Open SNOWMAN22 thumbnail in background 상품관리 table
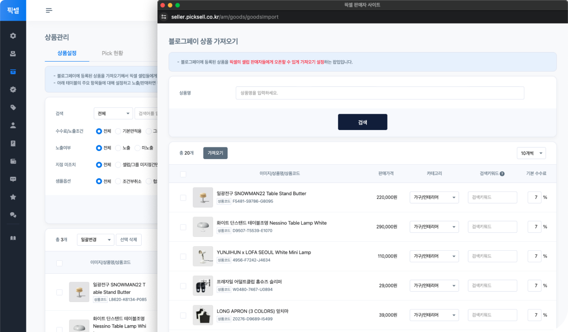Viewport: 568px width, 332px height. pyautogui.click(x=79, y=292)
